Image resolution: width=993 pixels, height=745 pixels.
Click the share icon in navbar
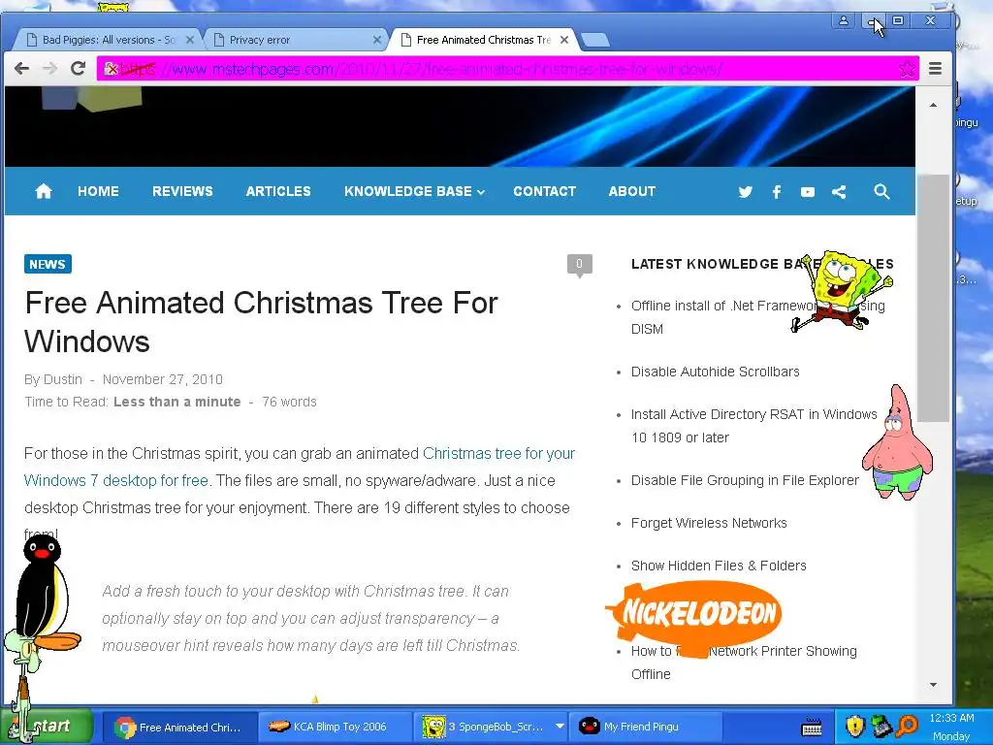click(839, 192)
